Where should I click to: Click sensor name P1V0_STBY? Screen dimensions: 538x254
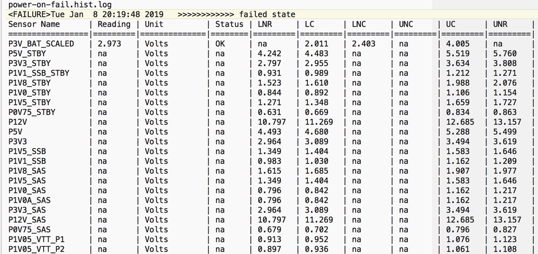(x=30, y=93)
